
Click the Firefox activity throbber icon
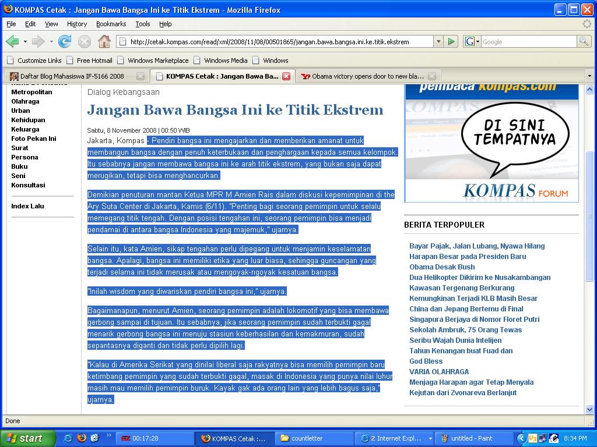(x=587, y=24)
